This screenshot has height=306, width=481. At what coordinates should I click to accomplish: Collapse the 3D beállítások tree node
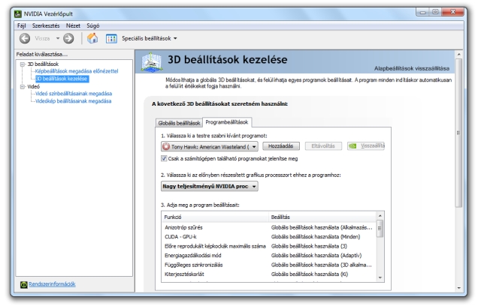[x=23, y=64]
